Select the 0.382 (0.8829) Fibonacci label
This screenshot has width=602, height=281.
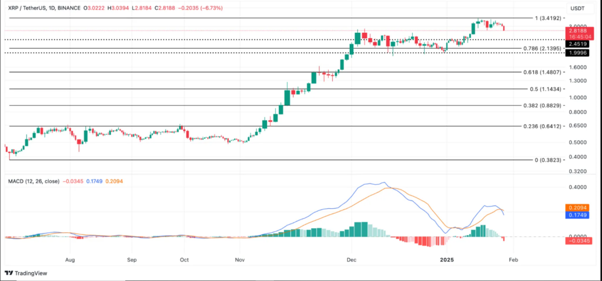coord(543,106)
